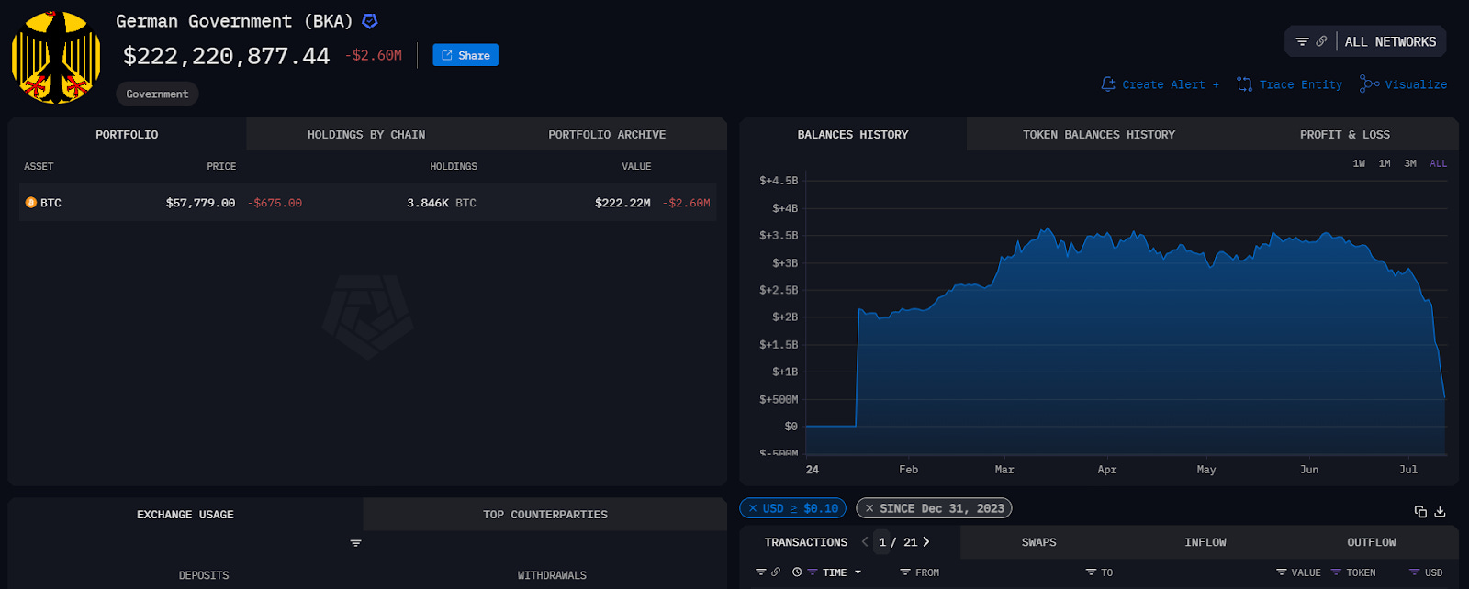This screenshot has width=1469, height=589.
Task: Click the Trace Entity link
Action: 1300,84
